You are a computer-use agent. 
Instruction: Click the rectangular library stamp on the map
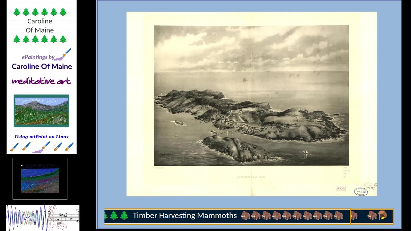[341, 188]
